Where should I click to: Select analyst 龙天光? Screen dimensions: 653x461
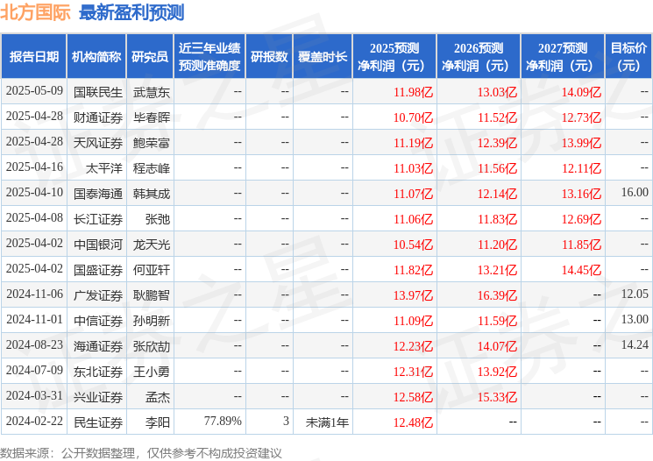(152, 245)
